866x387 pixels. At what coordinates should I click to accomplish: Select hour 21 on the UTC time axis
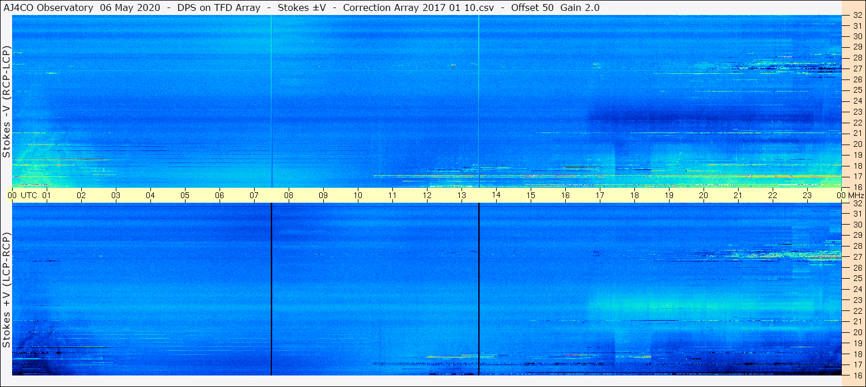pyautogui.click(x=738, y=195)
